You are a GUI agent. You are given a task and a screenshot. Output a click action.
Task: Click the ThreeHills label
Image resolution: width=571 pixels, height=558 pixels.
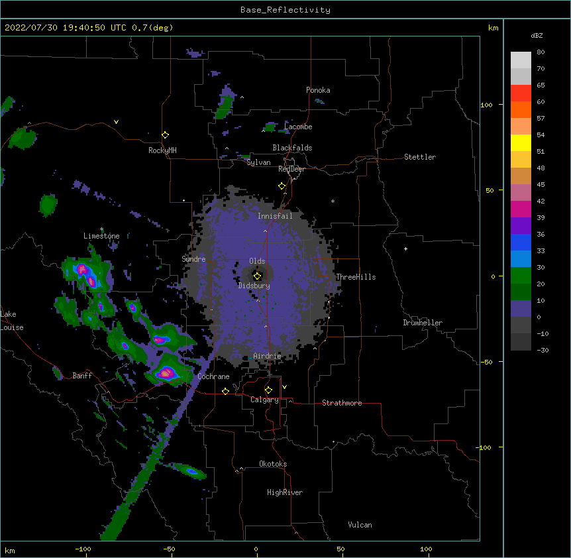pyautogui.click(x=356, y=277)
